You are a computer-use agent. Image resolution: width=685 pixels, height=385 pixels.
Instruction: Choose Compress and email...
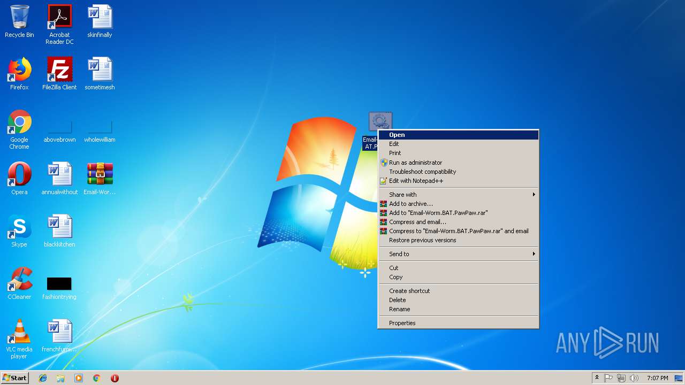(459, 222)
